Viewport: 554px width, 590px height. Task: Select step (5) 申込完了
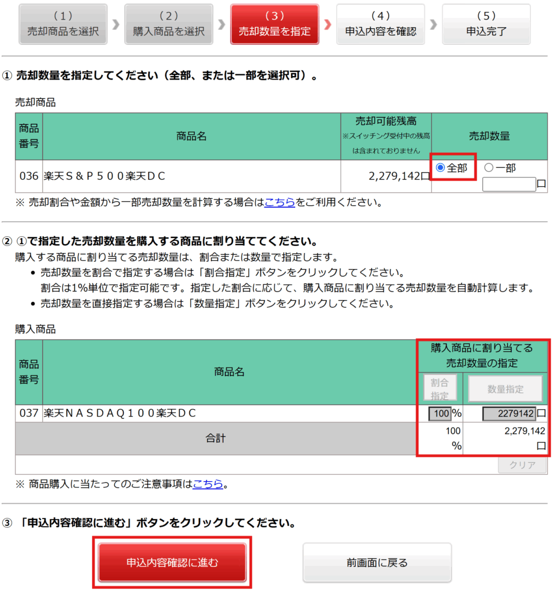pos(486,24)
